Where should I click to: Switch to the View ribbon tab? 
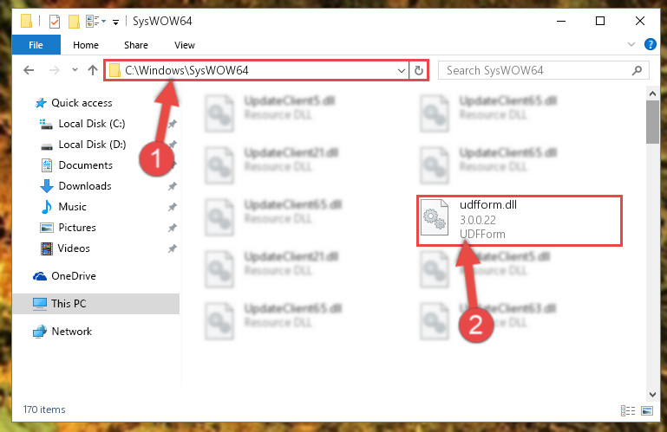184,45
